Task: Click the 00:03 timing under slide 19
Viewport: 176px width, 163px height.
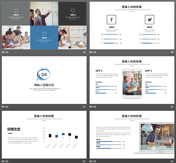Action: 5,52
